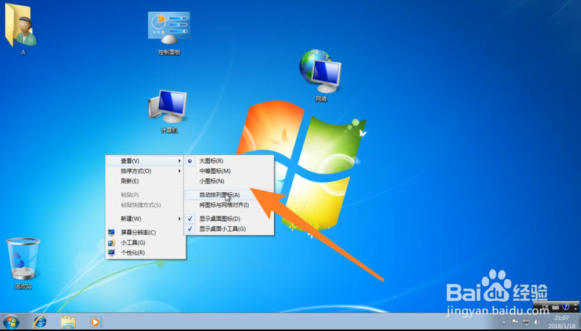
Task: Expand the View (查看) submenu
Action: click(145, 161)
